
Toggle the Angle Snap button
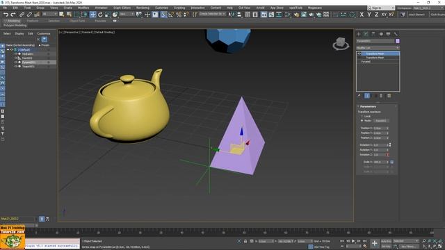tap(171, 15)
